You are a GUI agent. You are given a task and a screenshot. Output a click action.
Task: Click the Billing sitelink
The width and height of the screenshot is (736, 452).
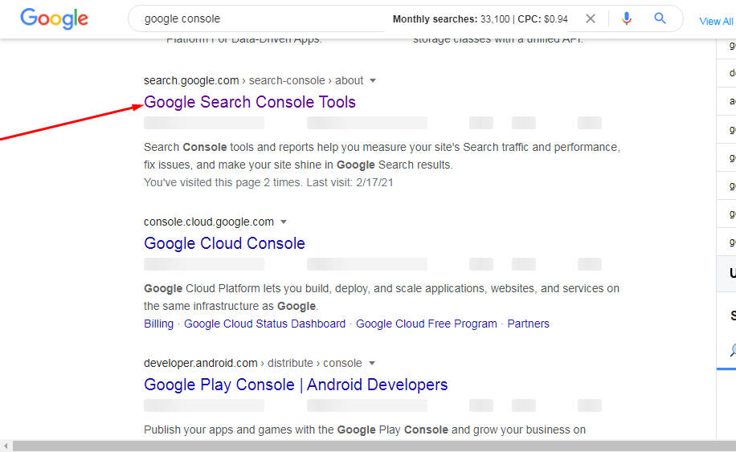click(158, 324)
